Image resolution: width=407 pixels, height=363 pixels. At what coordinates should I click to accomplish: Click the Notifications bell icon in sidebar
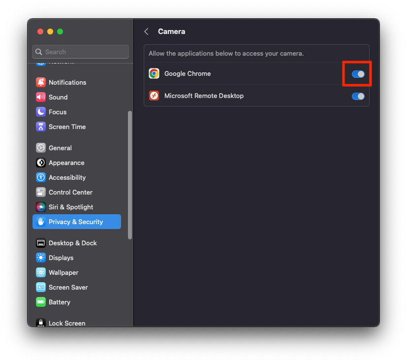coord(41,82)
